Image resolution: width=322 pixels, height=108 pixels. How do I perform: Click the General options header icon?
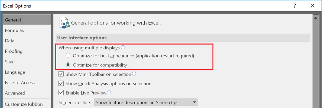coord(64,22)
